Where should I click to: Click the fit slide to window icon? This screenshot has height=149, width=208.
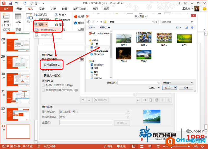203,146
